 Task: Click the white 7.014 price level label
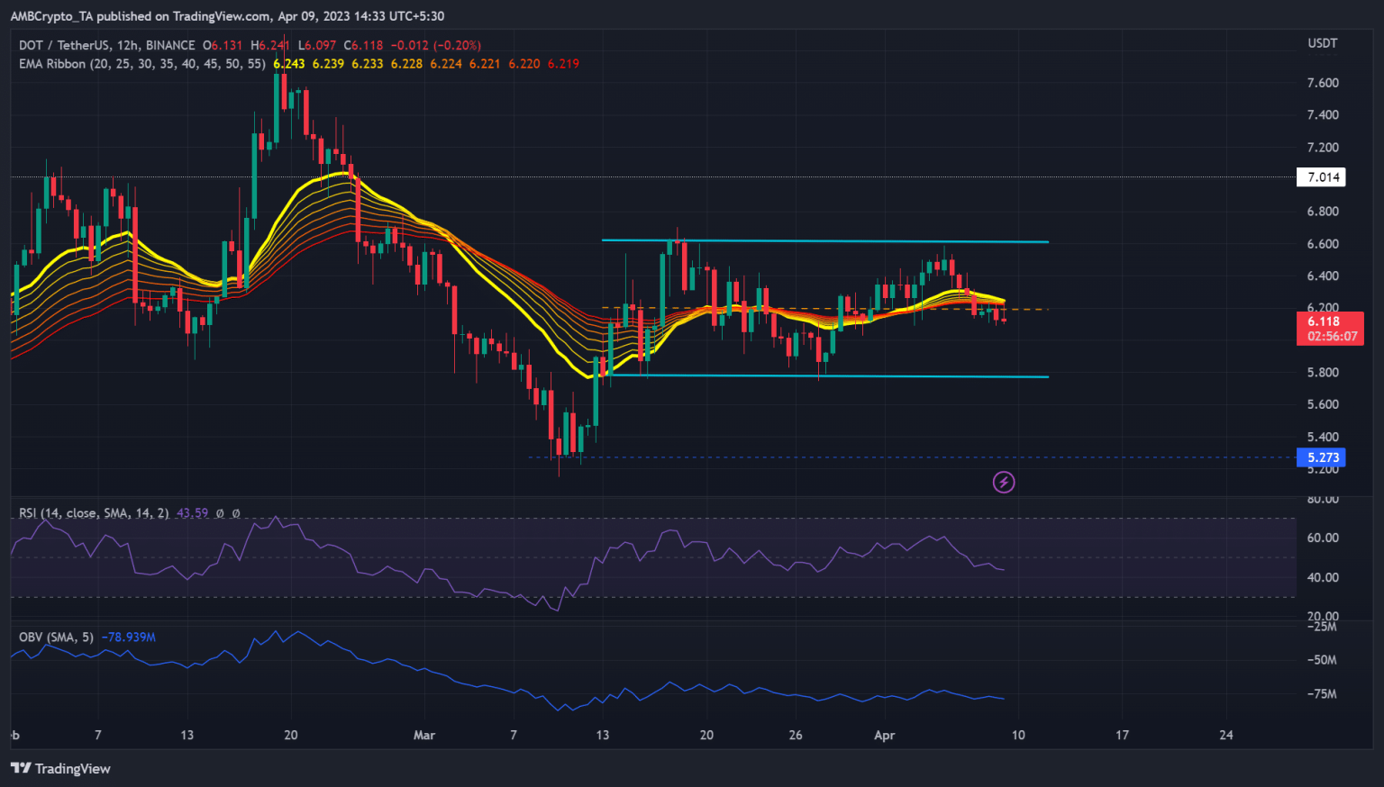(1323, 177)
